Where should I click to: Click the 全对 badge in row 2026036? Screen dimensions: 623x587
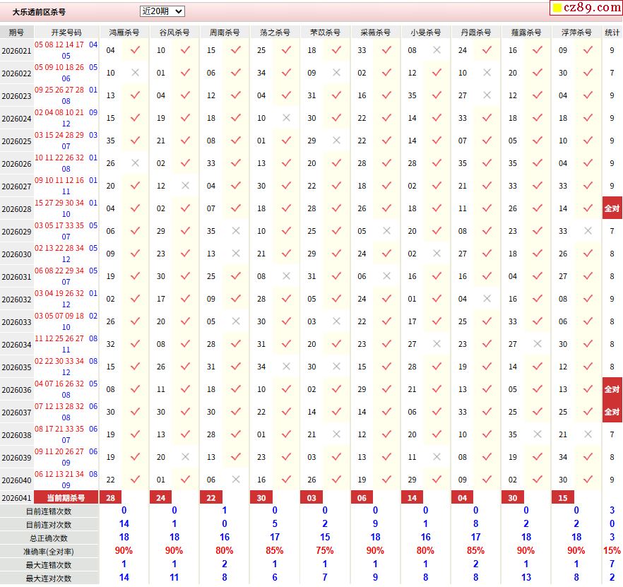pyautogui.click(x=612, y=389)
